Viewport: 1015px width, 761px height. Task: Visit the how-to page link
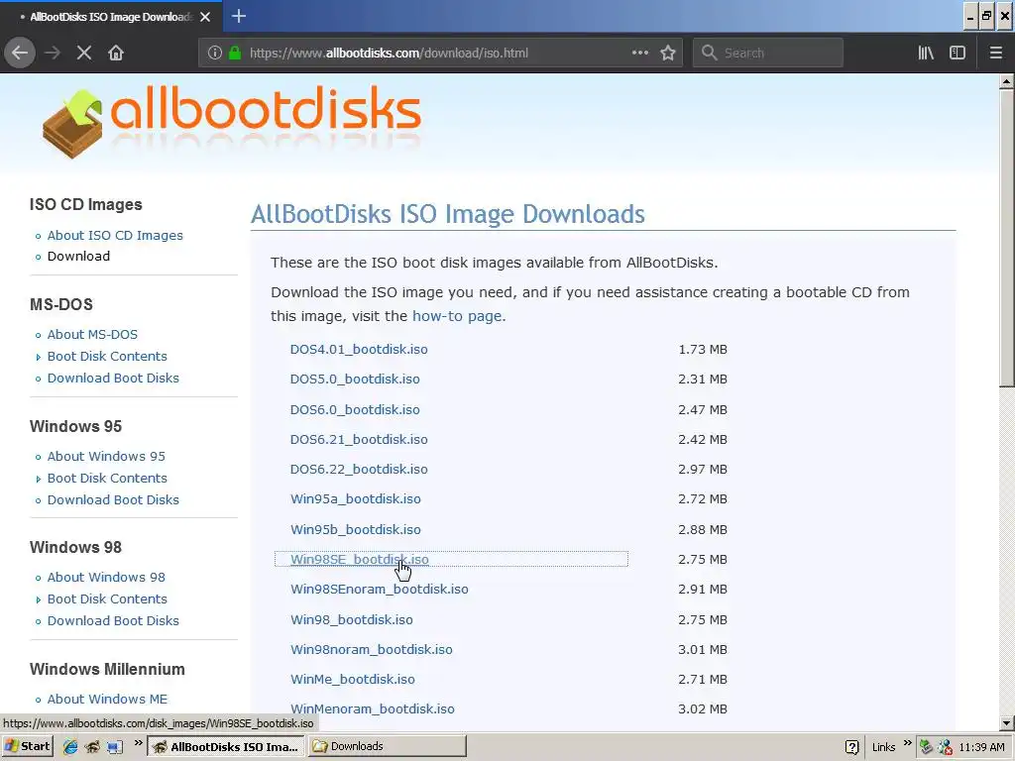click(457, 316)
